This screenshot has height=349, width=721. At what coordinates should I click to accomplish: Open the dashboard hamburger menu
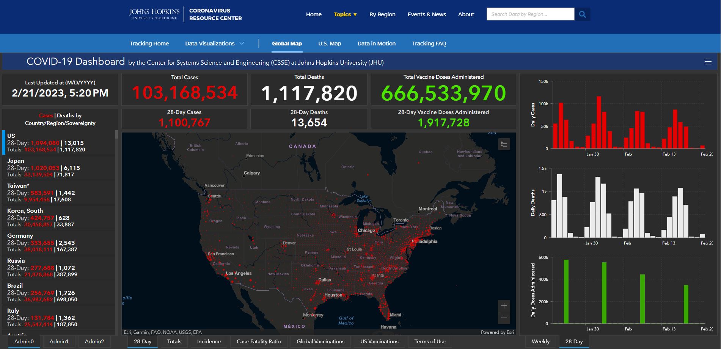708,62
